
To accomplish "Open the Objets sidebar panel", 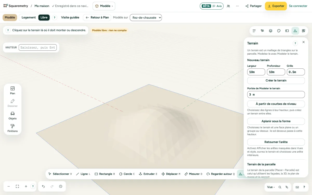I will click(x=12, y=116).
